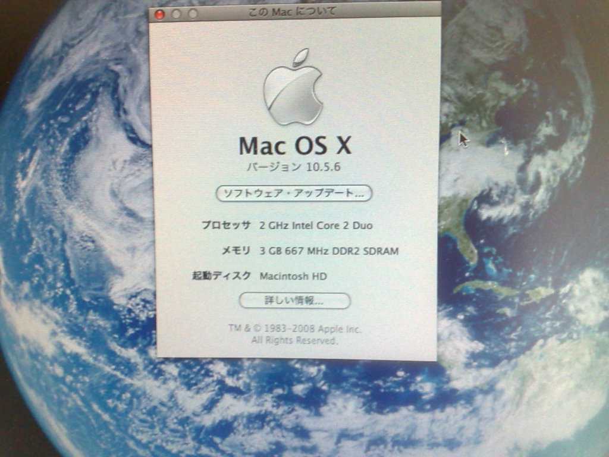The height and width of the screenshot is (457, 609).
Task: Close the この Mac について window
Action: point(159,14)
